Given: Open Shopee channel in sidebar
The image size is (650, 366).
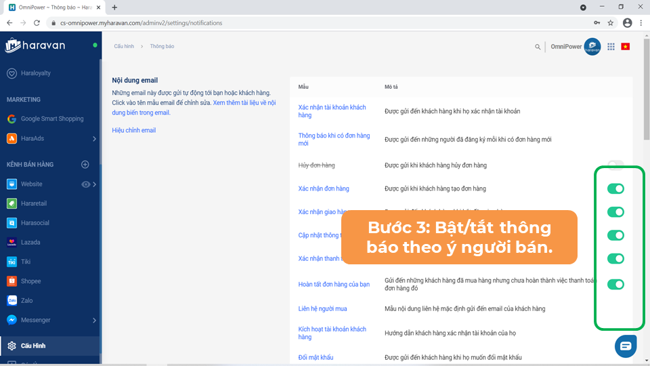Looking at the screenshot, I should click(x=30, y=281).
